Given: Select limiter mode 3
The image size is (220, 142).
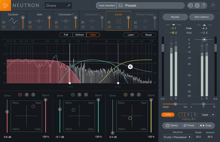Looking at the screenshot, I should 195,115.
